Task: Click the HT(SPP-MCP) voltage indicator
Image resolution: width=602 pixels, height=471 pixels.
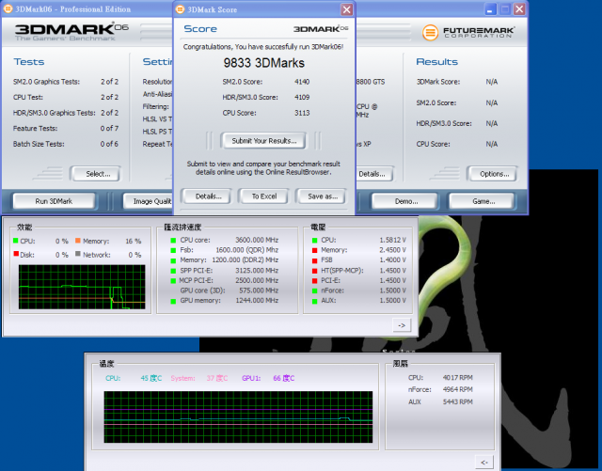Action: point(314,271)
